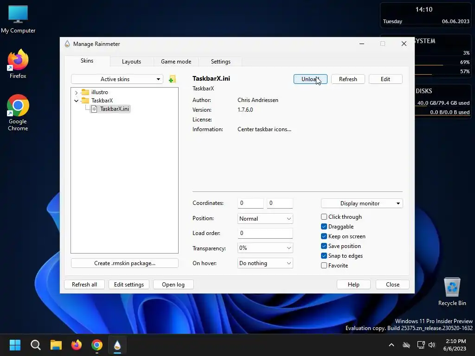Open Firefox desktop shortcut
The image size is (475, 356).
pyautogui.click(x=18, y=64)
